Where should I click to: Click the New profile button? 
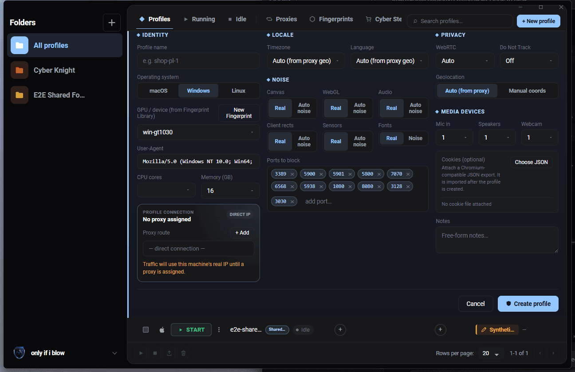click(539, 21)
